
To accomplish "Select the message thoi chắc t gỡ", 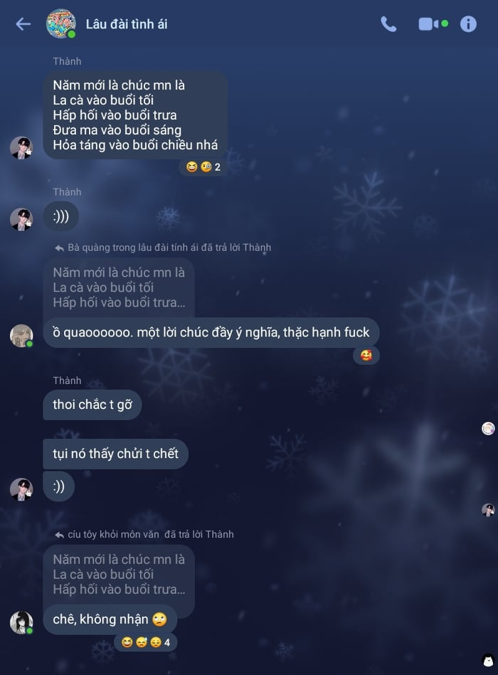I will tap(92, 405).
